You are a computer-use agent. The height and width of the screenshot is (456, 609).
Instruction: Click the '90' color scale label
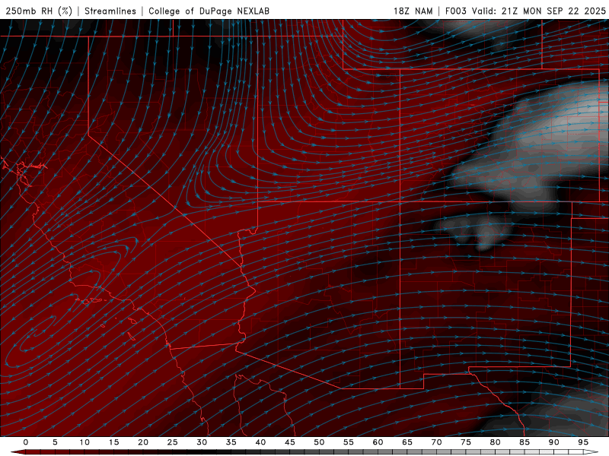553,442
